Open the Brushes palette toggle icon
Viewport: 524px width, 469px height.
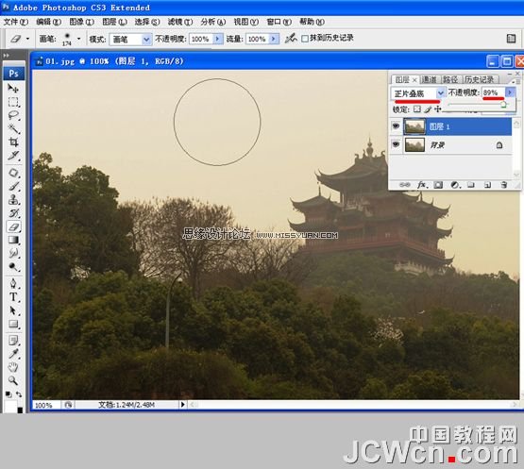[x=511, y=39]
